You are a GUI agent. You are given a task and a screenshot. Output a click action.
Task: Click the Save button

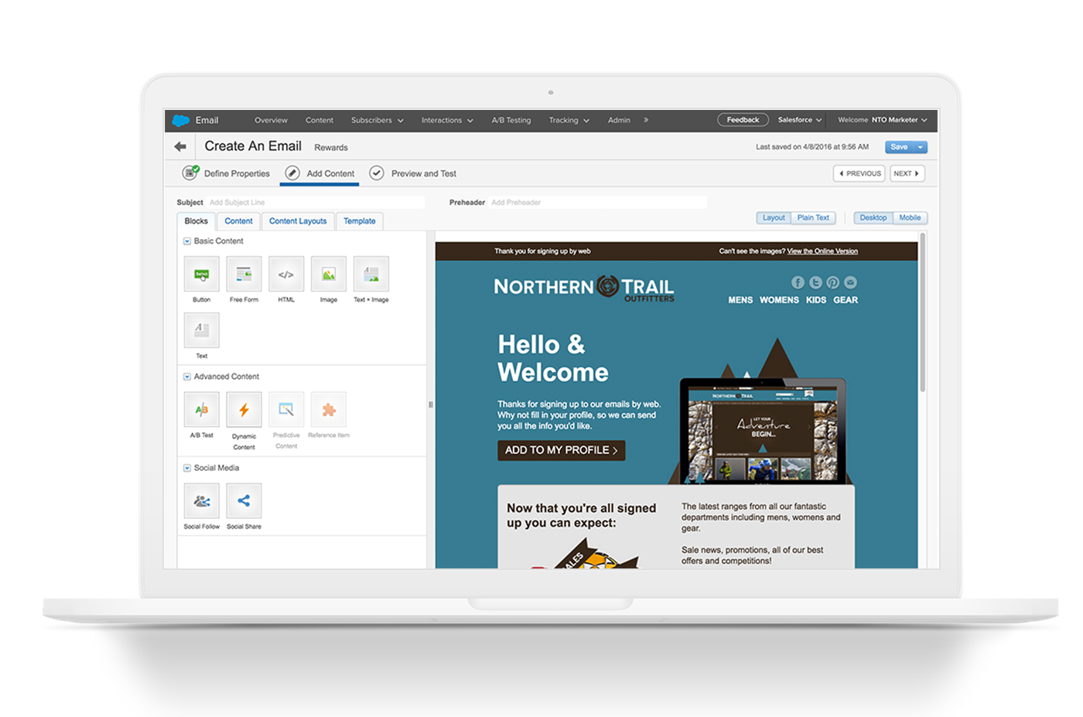pyautogui.click(x=899, y=147)
